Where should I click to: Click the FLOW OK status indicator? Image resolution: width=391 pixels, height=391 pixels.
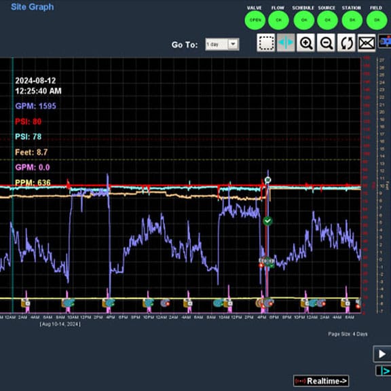click(x=278, y=20)
